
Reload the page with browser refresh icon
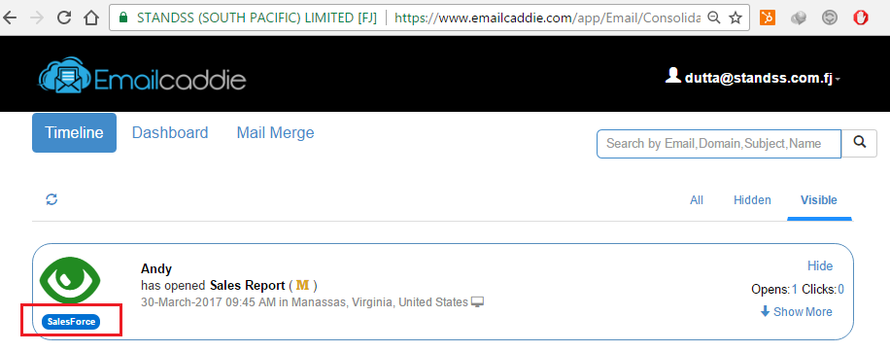pos(64,18)
